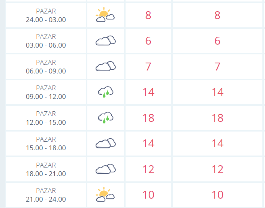This screenshot has width=265, height=208.
Task: Select the PAZAR 15.00 - 18.00 time cell
Action: coord(46,144)
